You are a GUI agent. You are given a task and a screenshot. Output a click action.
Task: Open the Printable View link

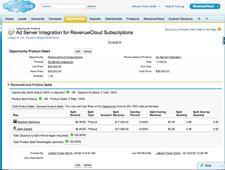point(187,29)
